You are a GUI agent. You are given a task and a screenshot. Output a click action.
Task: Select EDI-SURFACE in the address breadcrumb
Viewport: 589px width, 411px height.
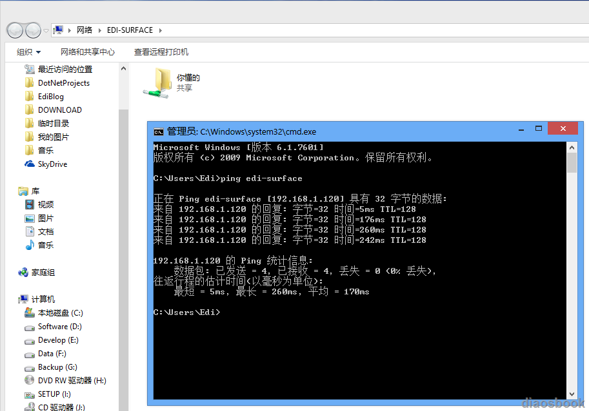(130, 30)
